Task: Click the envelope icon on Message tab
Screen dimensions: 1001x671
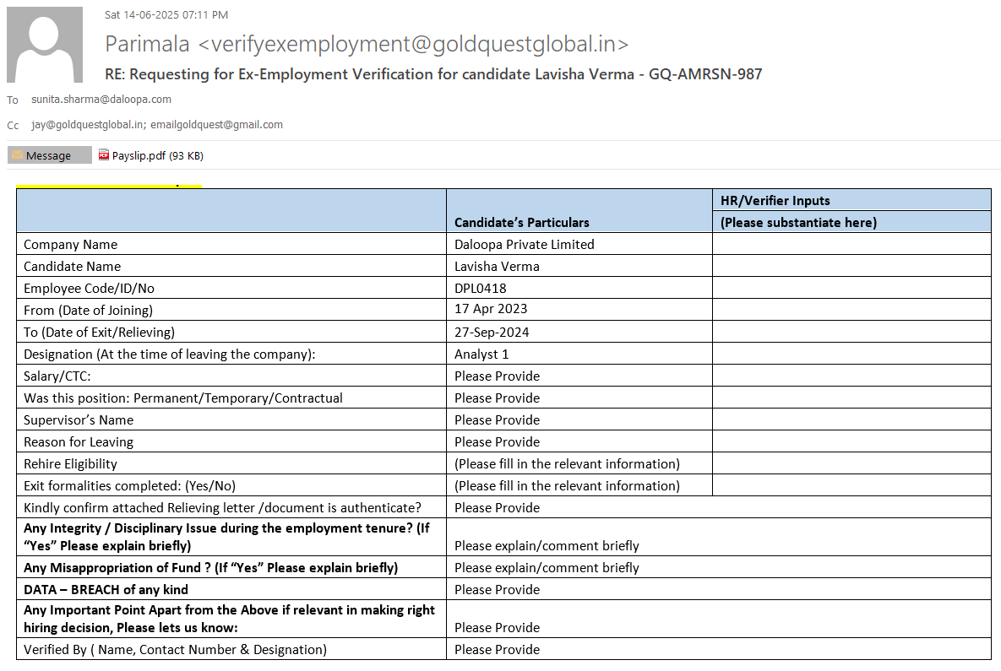Action: point(17,155)
